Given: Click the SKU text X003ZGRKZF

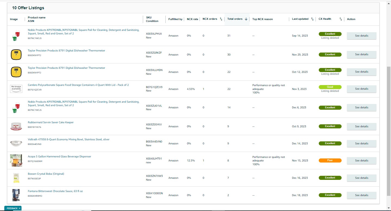Looking at the screenshot, I should [154, 53].
